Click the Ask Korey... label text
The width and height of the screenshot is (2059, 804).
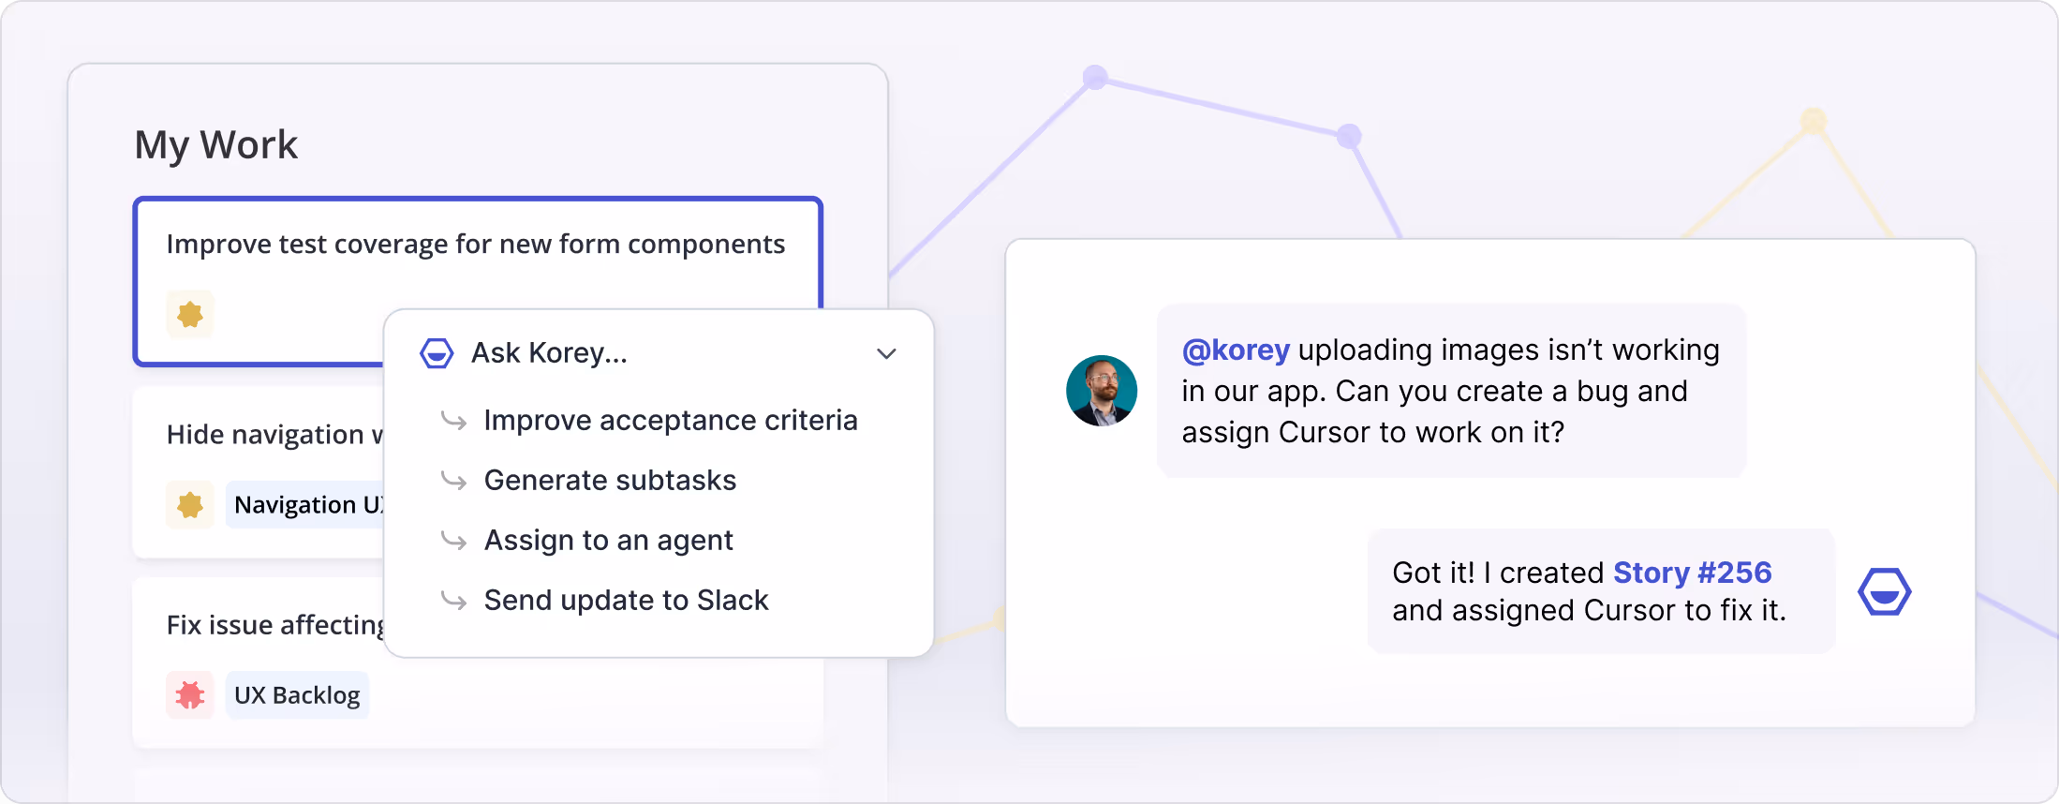[549, 353]
